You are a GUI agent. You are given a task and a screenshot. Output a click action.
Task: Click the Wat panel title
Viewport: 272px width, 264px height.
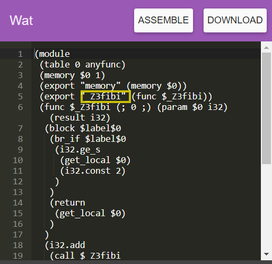[21, 20]
